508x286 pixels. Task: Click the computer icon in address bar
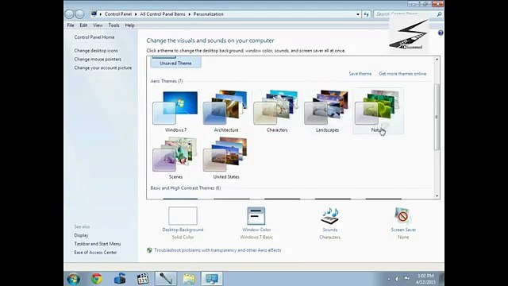pyautogui.click(x=94, y=14)
